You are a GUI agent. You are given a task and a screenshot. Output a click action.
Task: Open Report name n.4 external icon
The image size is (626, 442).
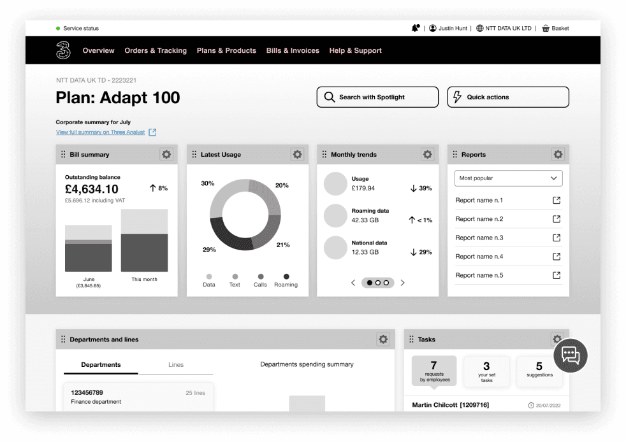(557, 257)
